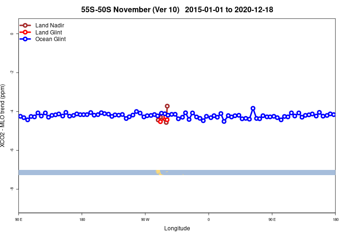This screenshot has width=354, height=236.
Task: Click the leftmost Ocean Glint data point
Action: [20, 116]
